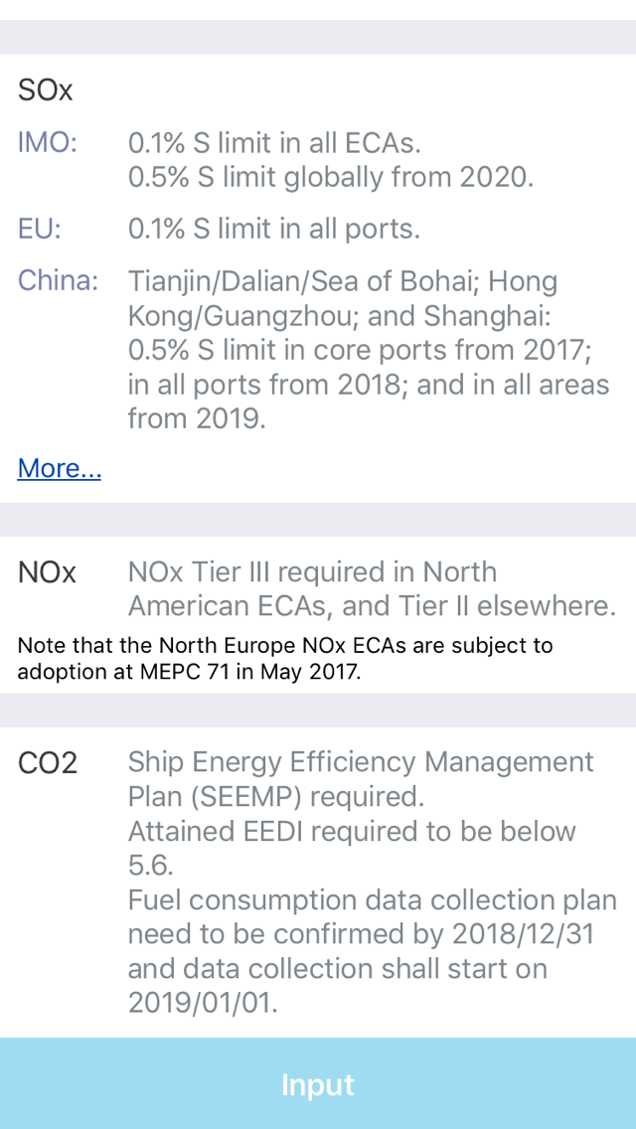Tap the EU label
The height and width of the screenshot is (1129, 636).
[x=40, y=229]
